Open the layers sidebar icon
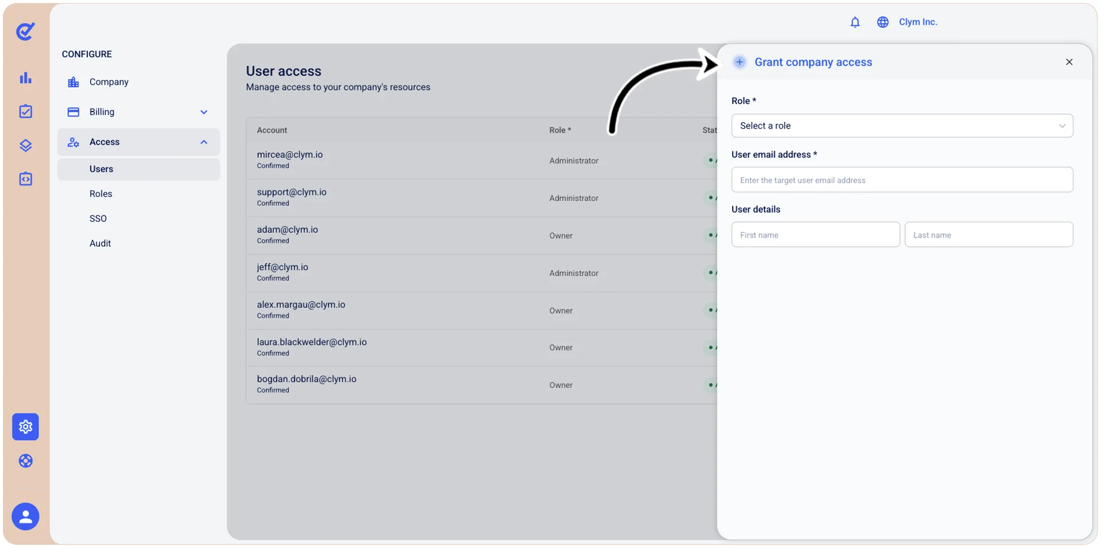The image size is (1101, 548). (25, 145)
